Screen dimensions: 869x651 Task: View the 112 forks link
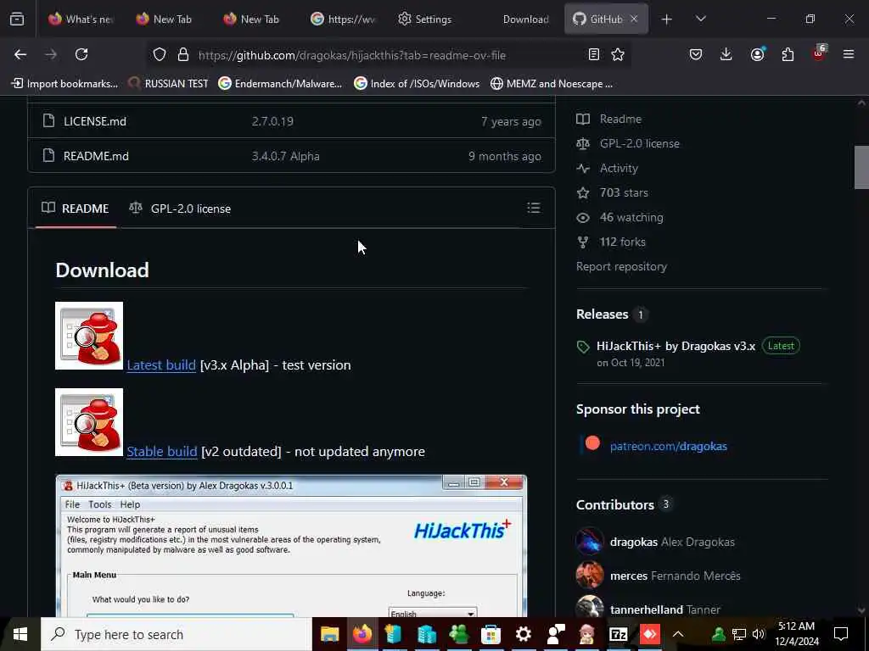click(622, 242)
